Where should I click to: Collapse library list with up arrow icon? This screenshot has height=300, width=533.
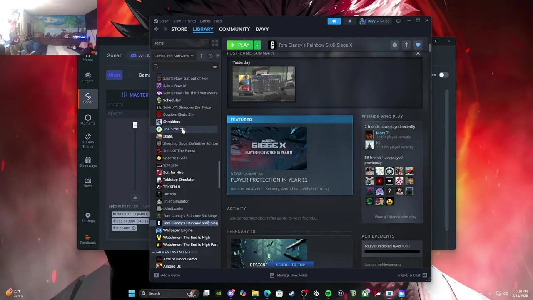click(202, 56)
